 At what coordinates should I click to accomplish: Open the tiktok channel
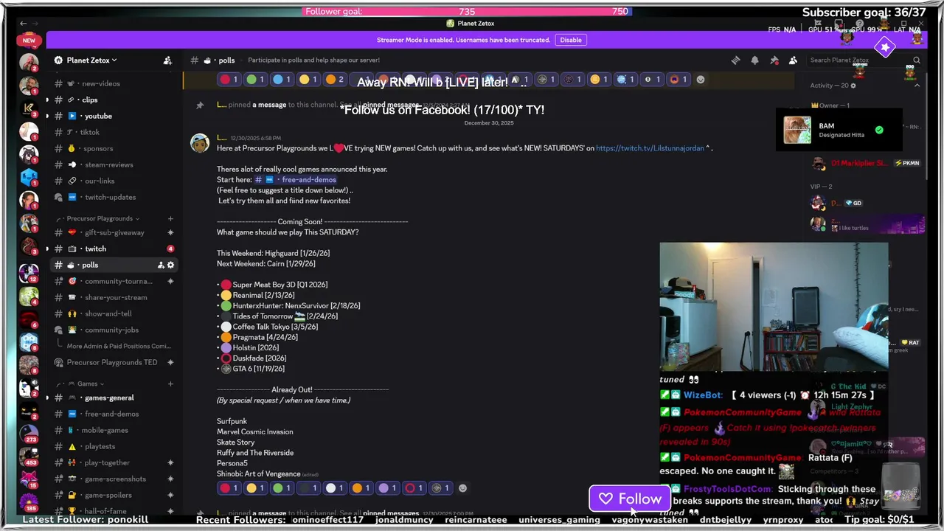114,132
